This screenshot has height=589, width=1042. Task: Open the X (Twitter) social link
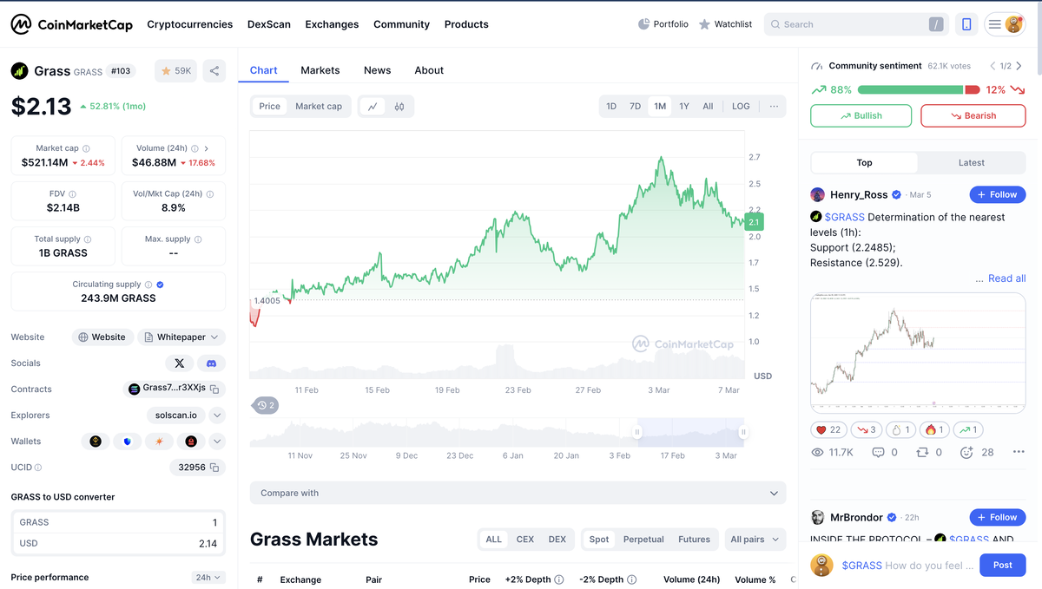pyautogui.click(x=179, y=363)
